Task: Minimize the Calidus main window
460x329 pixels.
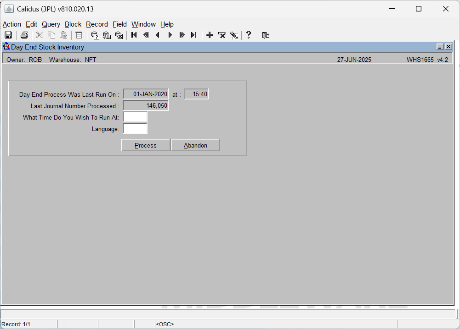Action: 392,9
